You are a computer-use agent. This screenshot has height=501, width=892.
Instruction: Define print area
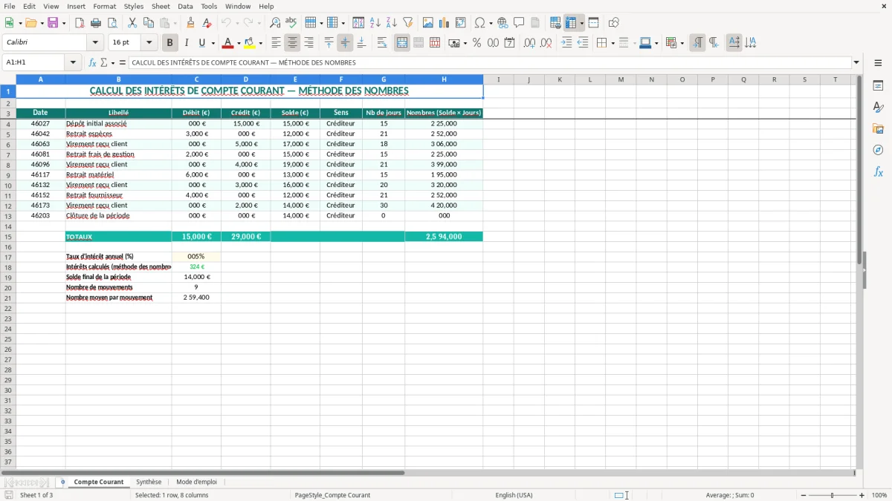point(555,23)
